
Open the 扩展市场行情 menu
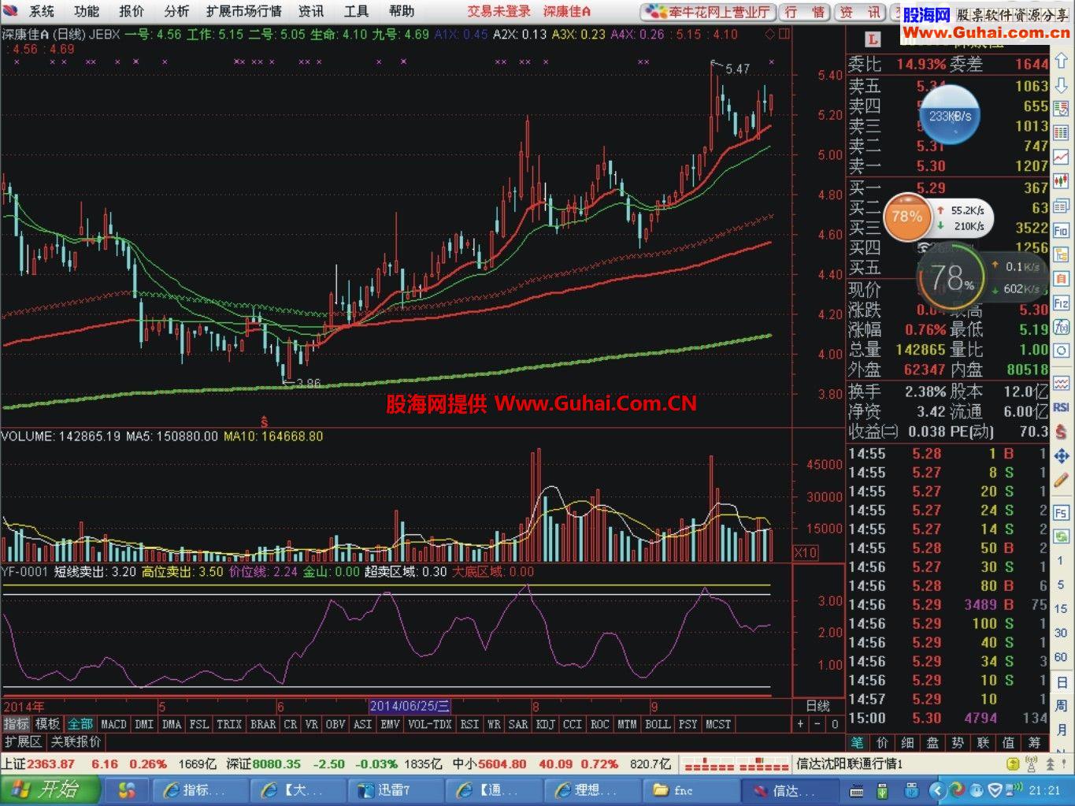[x=244, y=11]
